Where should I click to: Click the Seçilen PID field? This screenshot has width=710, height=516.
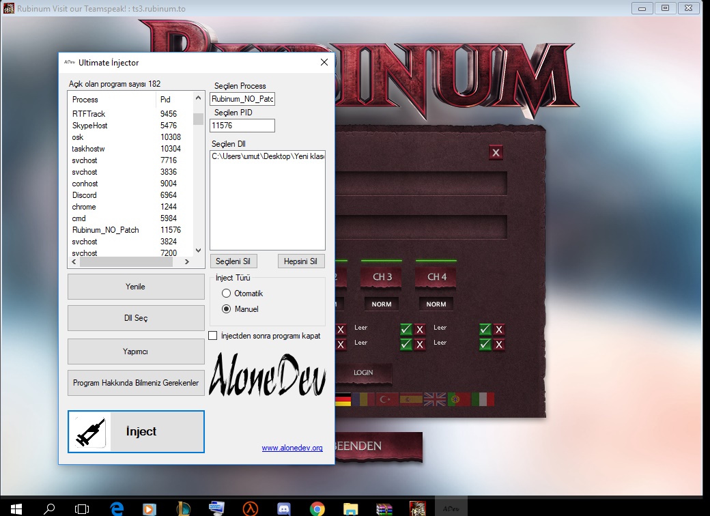[242, 126]
